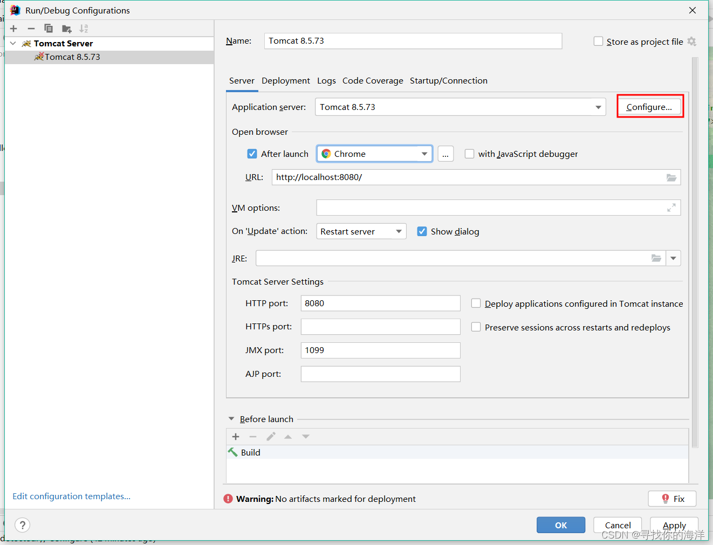This screenshot has height=545, width=713.
Task: Click the right panel vertical scrollbar
Action: (695, 252)
